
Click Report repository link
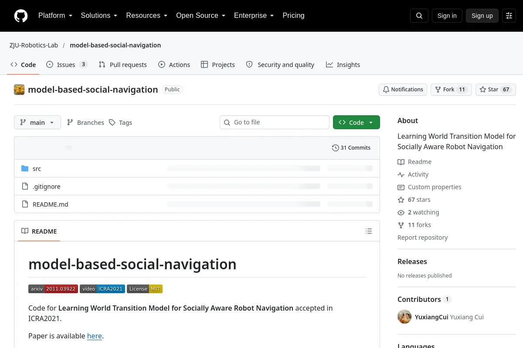[x=423, y=238]
